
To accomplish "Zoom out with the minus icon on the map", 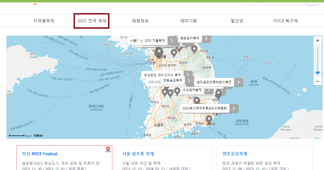I will 318,81.
